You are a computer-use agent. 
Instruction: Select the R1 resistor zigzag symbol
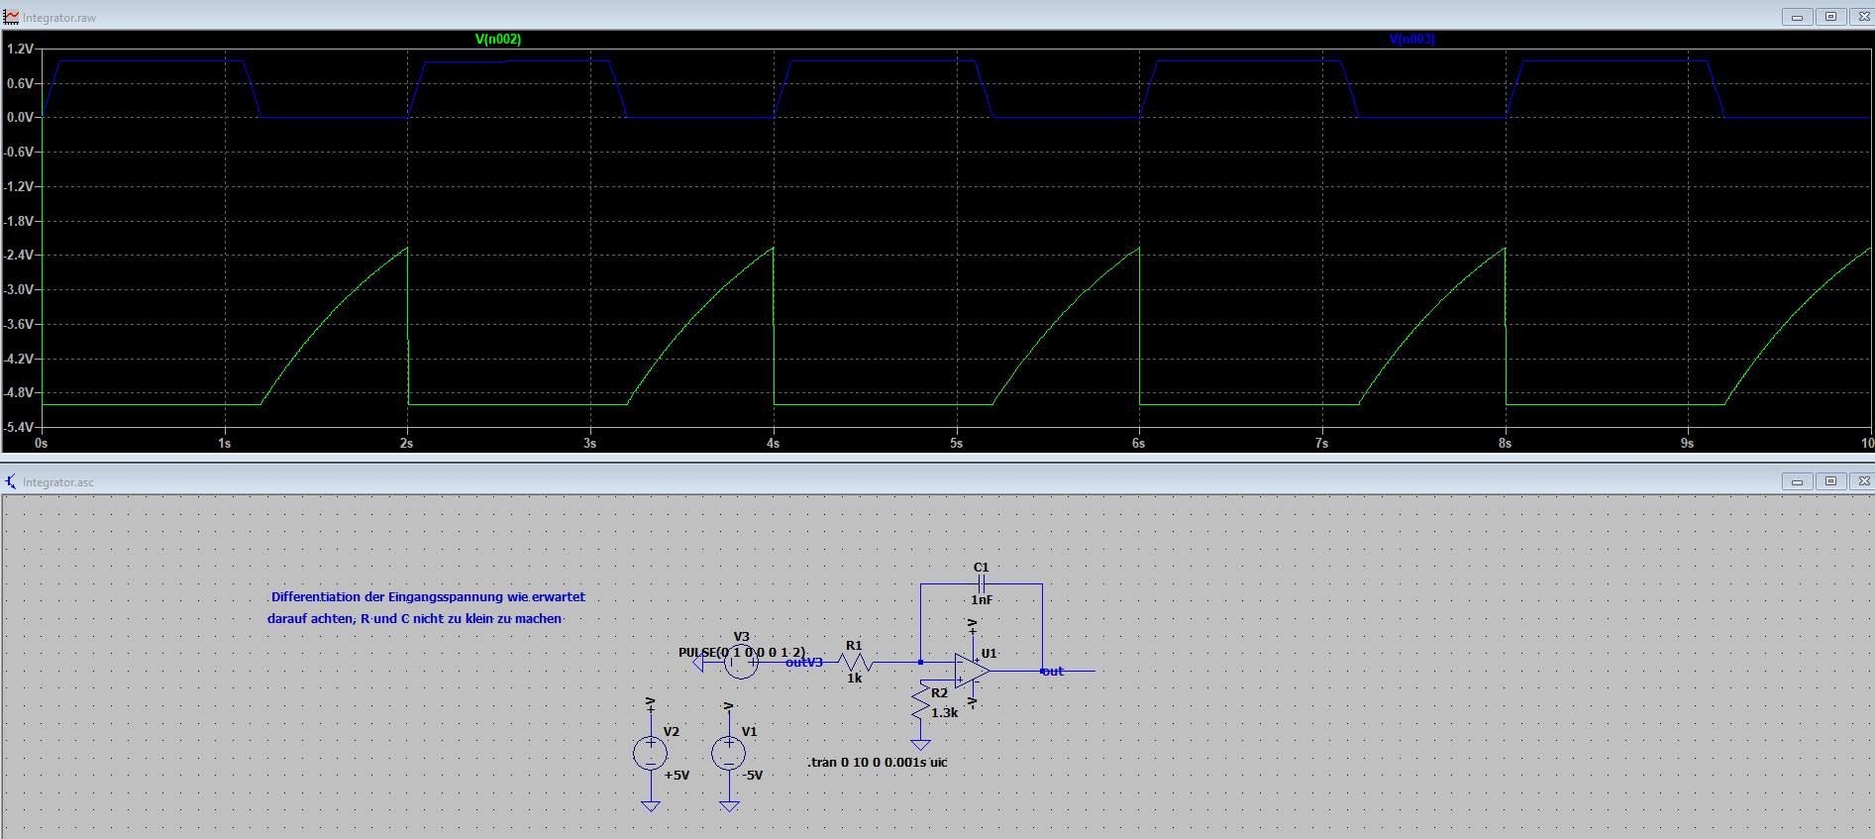[855, 662]
